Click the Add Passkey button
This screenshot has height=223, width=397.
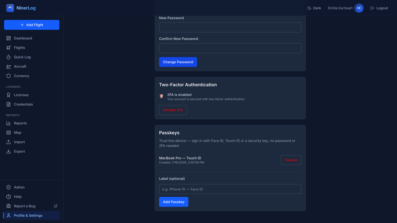coord(174,202)
